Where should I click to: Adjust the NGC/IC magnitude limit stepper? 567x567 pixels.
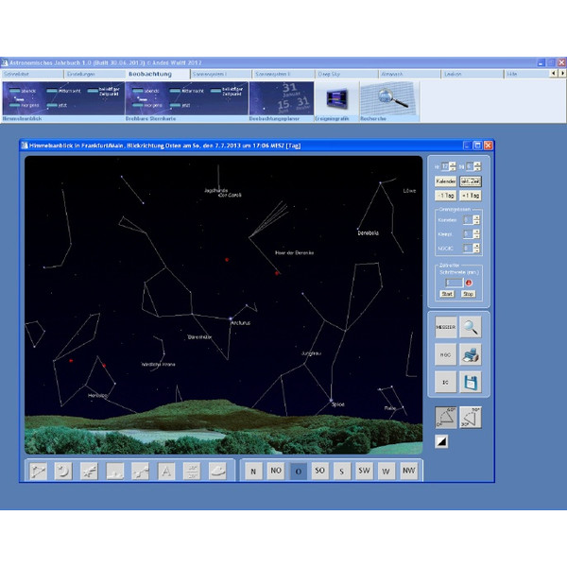coord(476,247)
